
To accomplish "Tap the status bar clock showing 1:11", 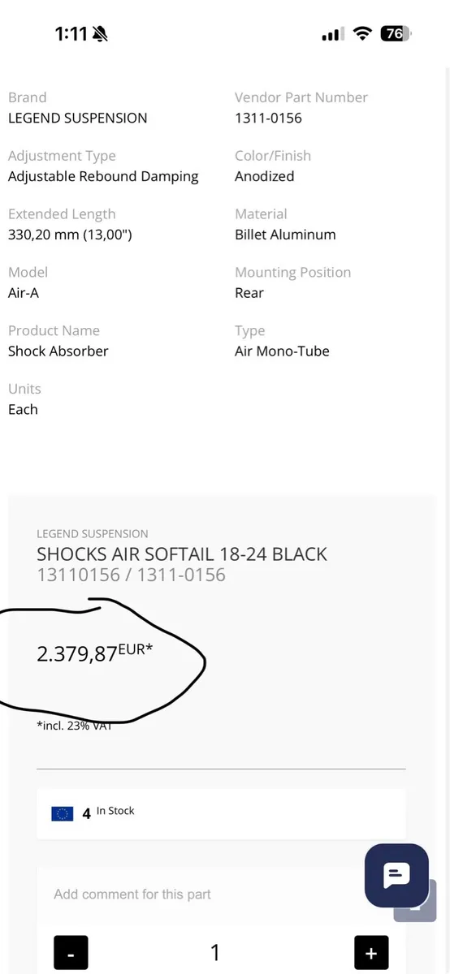I will [x=71, y=33].
